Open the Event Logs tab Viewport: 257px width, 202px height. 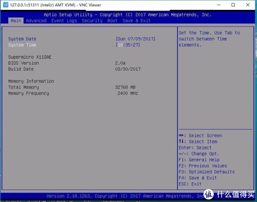pyautogui.click(x=64, y=21)
